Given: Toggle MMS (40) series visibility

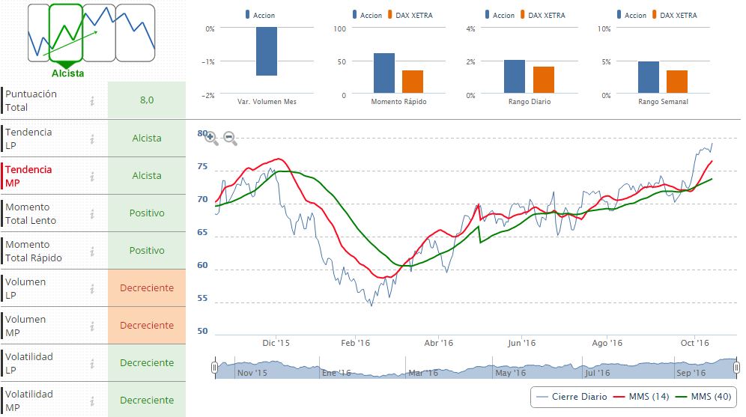Looking at the screenshot, I should click(x=703, y=397).
